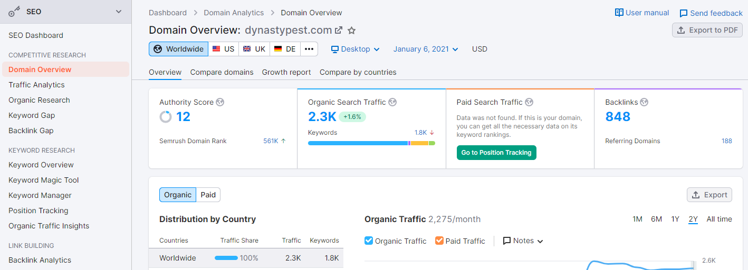Click the Keywords distribution color bar
The height and width of the screenshot is (270, 748).
pyautogui.click(x=371, y=143)
